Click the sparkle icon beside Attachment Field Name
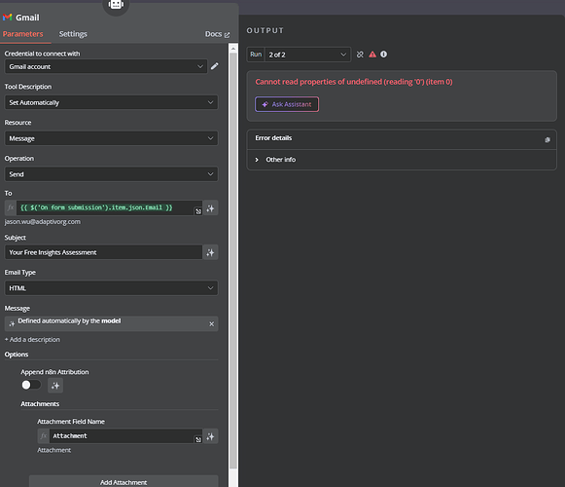The image size is (565, 487). (x=210, y=436)
